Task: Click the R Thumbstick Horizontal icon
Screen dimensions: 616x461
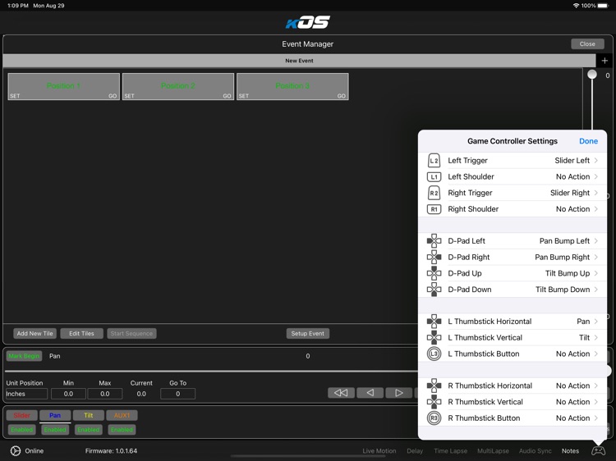Action: [x=434, y=386]
